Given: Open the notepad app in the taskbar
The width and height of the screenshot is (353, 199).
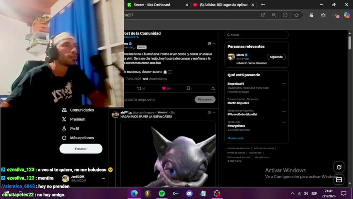Looking at the screenshot, I should pos(203,193).
